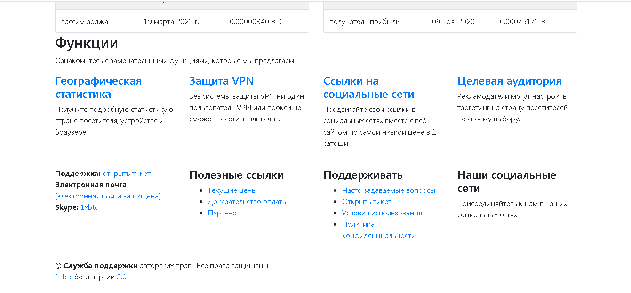Open the Географическая статистика feature heading
This screenshot has height=293, width=631.
pyautogui.click(x=98, y=87)
